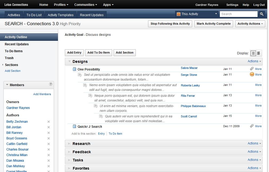The image size is (269, 172).
Task: Click Stop Following this Activity button
Action: 170,24
